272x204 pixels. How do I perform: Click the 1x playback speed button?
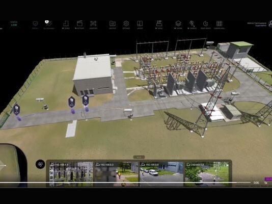[265, 183]
